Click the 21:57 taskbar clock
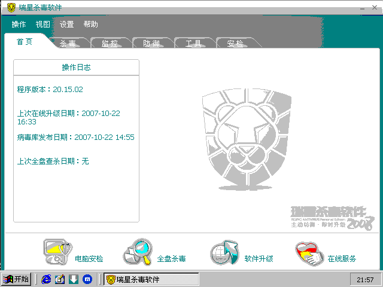This screenshot has height=287, width=383. [x=365, y=279]
